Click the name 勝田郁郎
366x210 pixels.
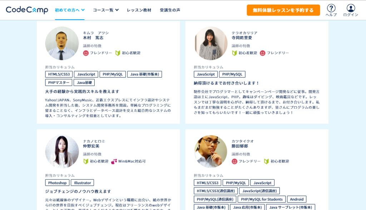[240, 146]
